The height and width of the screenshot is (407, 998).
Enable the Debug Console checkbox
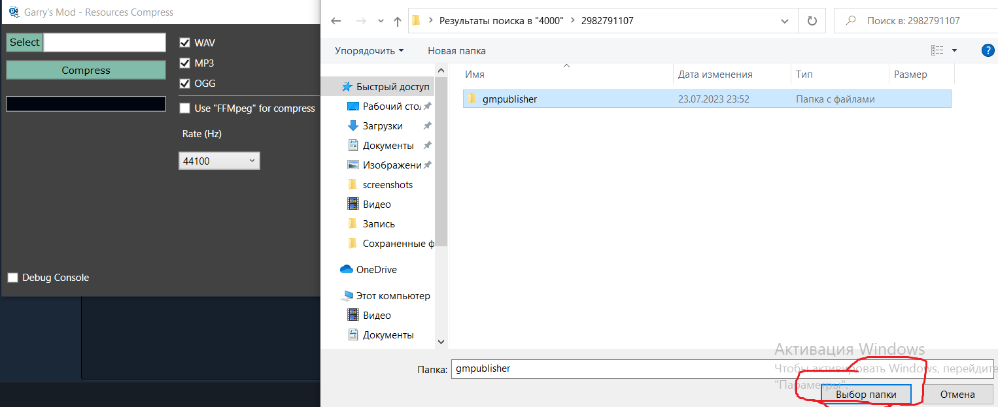[12, 278]
